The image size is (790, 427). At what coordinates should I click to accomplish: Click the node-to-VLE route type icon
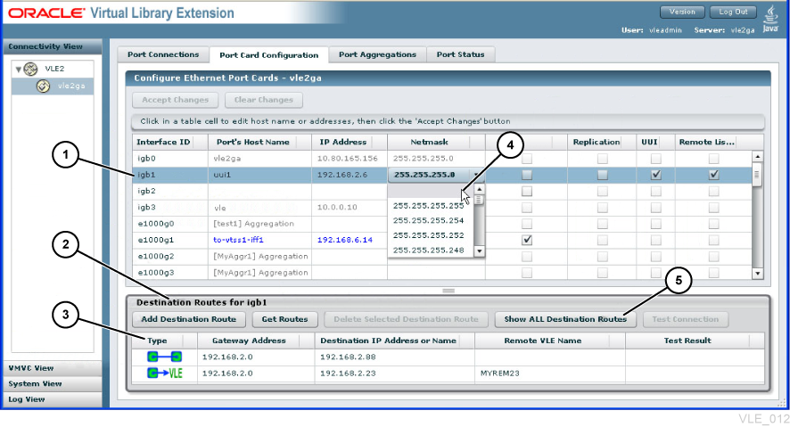click(164, 374)
